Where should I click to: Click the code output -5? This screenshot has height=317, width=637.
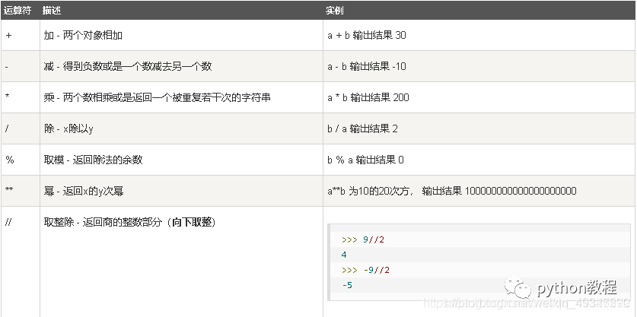[347, 285]
